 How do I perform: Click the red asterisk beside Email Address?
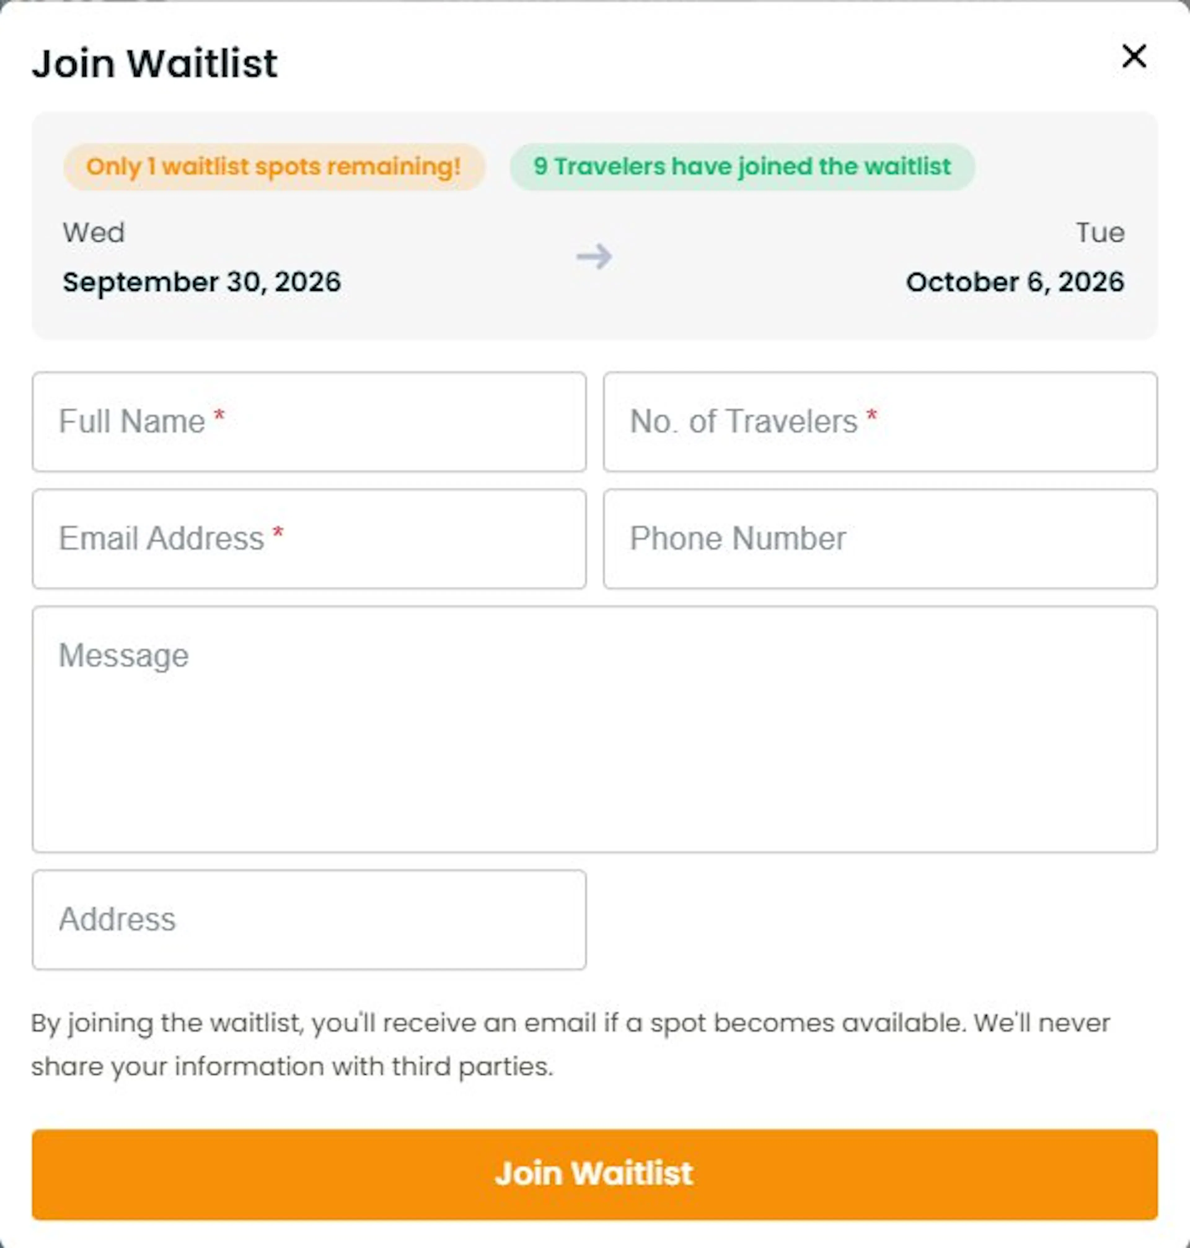coord(278,532)
